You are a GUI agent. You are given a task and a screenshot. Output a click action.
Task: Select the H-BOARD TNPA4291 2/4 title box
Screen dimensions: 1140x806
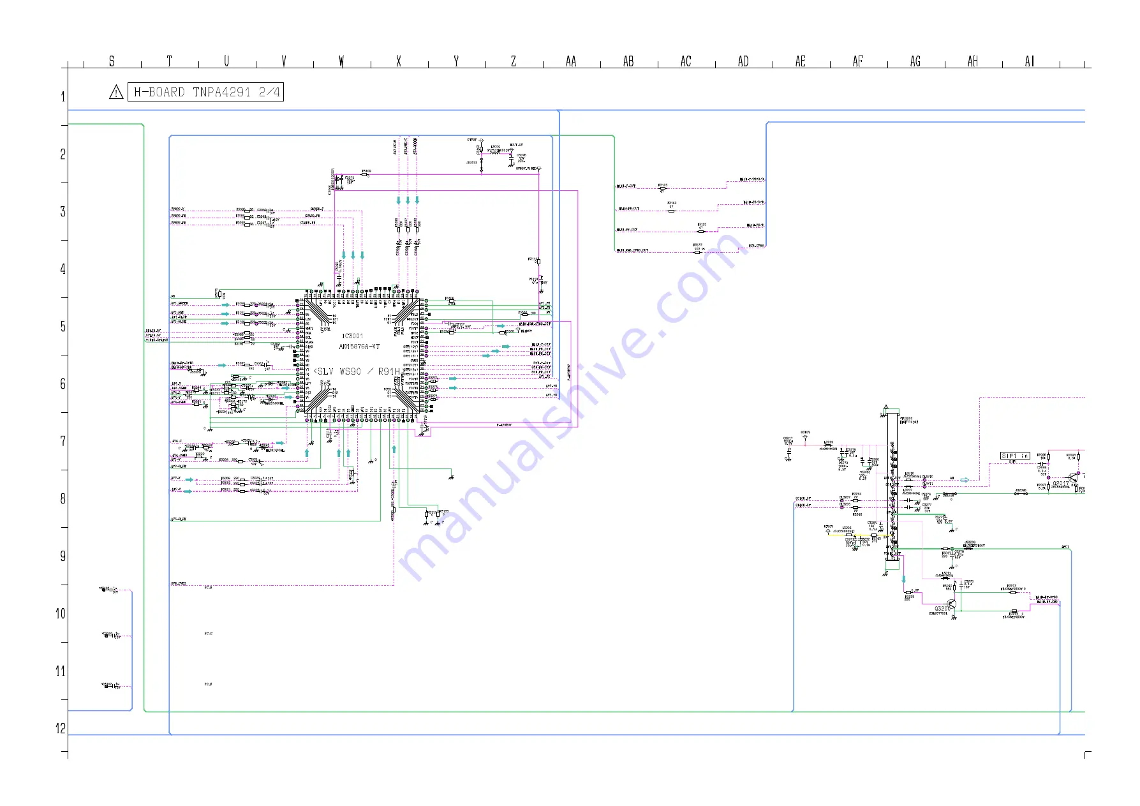coord(206,93)
